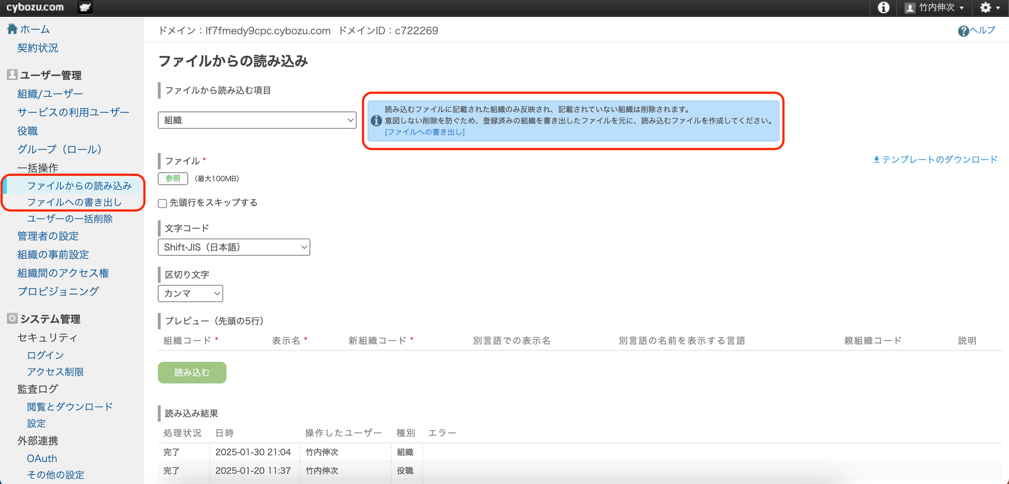Click テンプレートのダウンロード link

coord(940,160)
